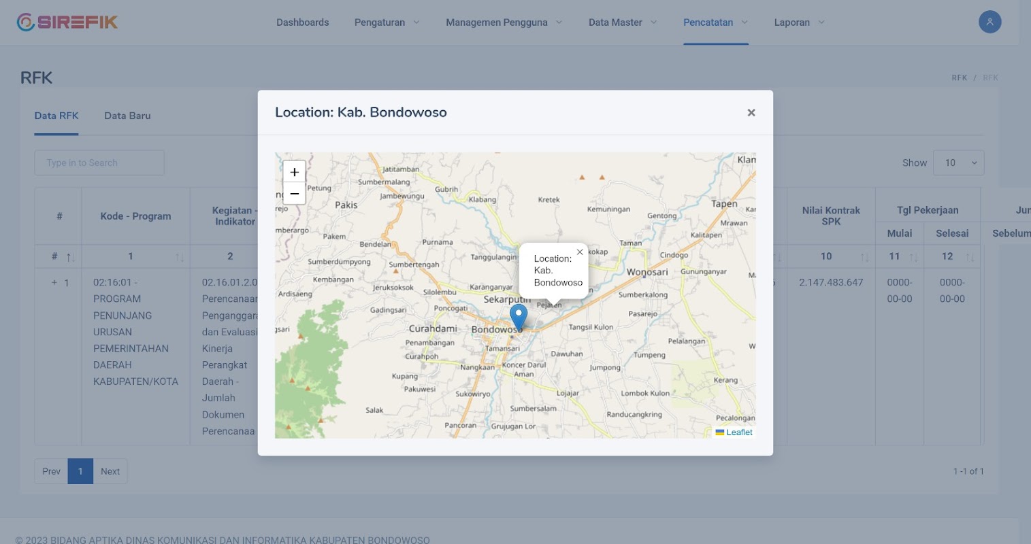1031x544 pixels.
Task: Click the SIREFIK logo
Action: tap(67, 22)
